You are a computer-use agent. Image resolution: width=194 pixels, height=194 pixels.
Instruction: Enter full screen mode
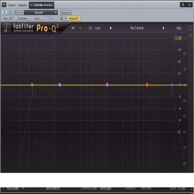[190, 28]
